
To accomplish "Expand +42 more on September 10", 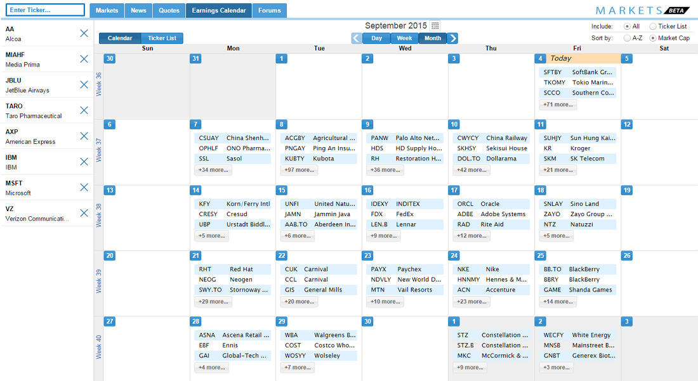I will pos(471,170).
